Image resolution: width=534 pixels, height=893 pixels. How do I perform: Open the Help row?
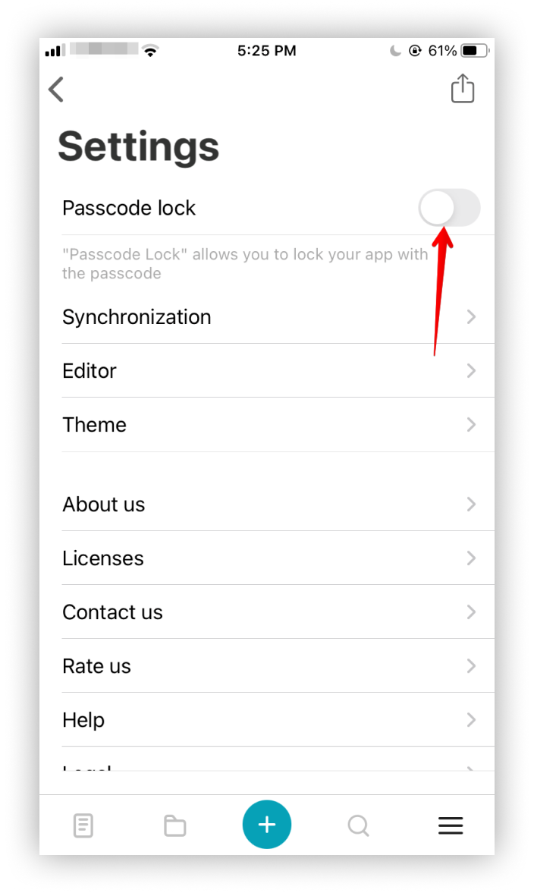coord(278,720)
